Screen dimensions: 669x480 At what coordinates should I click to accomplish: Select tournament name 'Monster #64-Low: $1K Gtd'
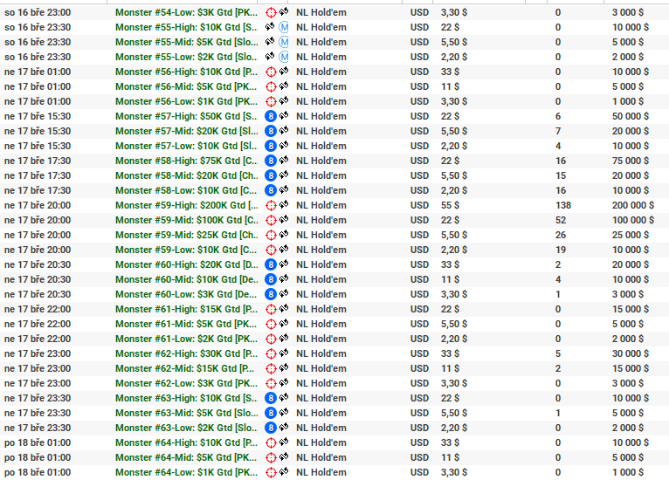(186, 473)
